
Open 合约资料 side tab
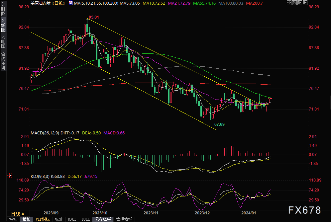coord(3,61)
